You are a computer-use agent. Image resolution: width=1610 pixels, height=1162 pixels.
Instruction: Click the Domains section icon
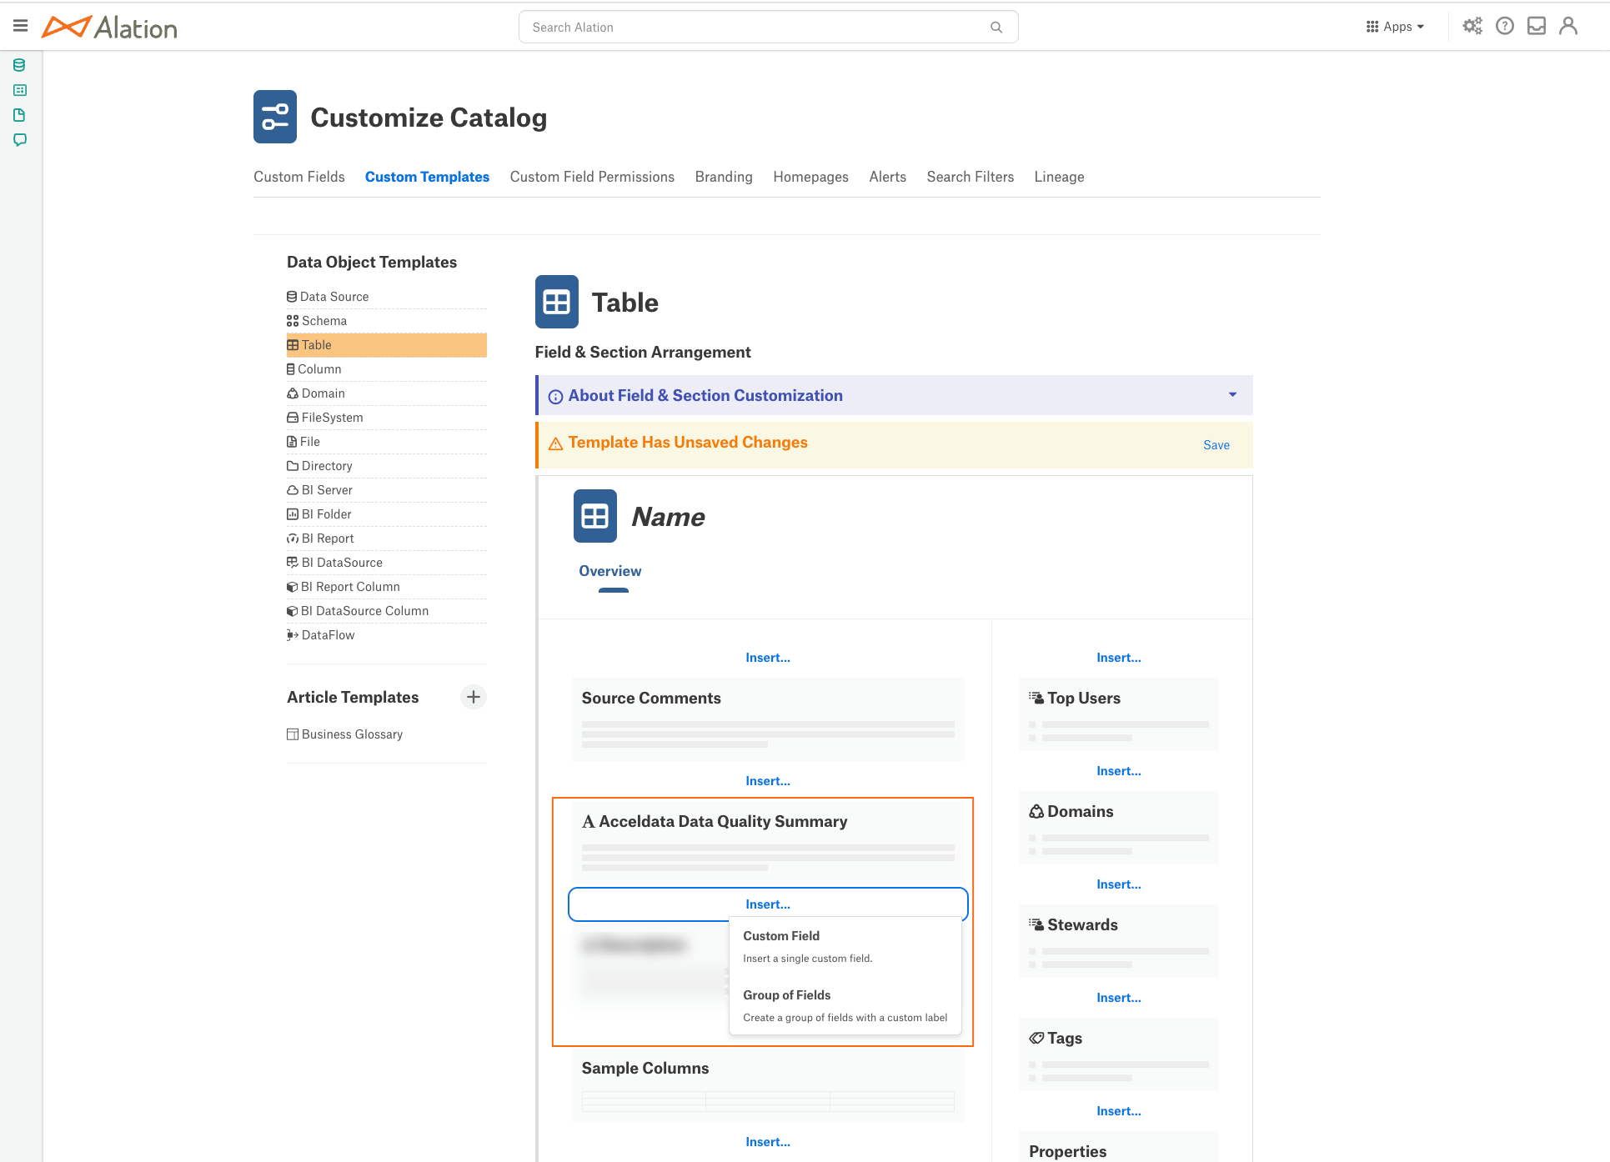tap(1036, 811)
